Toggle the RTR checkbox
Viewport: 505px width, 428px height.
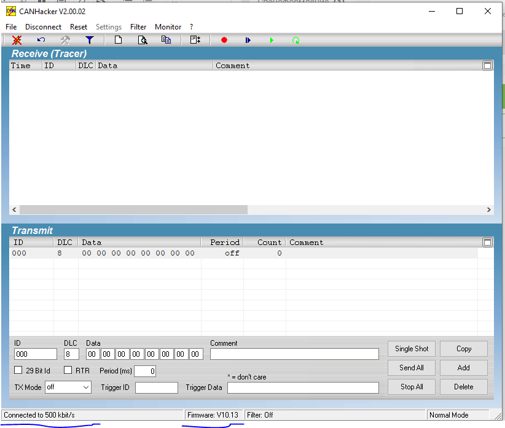pyautogui.click(x=68, y=370)
